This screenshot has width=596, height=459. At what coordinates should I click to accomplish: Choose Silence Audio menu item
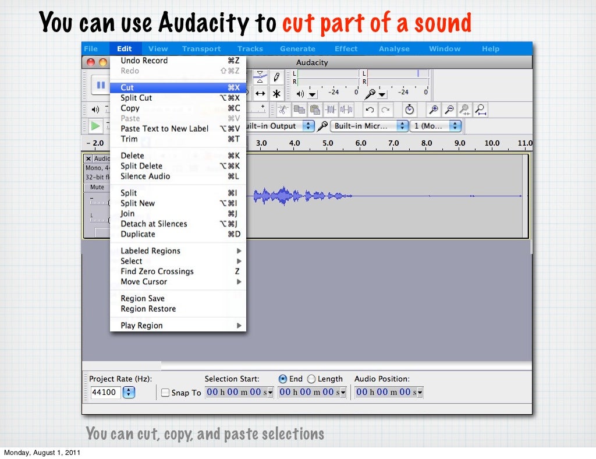[178, 176]
